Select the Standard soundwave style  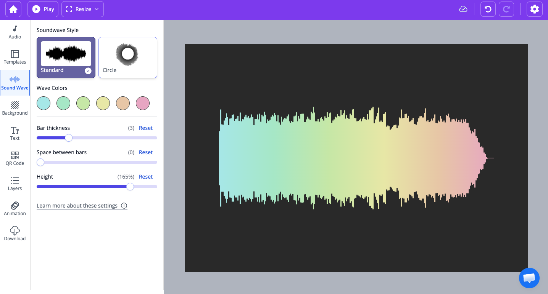click(66, 57)
